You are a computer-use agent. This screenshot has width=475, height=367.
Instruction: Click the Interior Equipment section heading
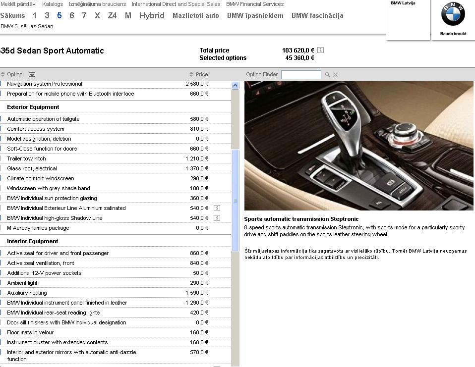tap(32, 241)
